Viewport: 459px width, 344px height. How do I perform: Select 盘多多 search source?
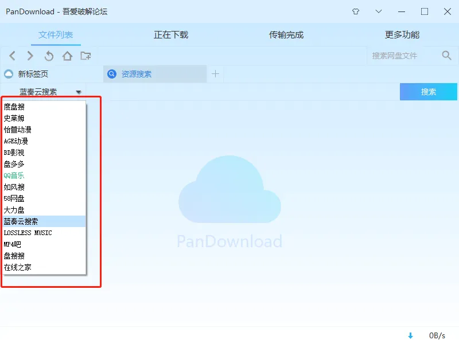pyautogui.click(x=44, y=164)
